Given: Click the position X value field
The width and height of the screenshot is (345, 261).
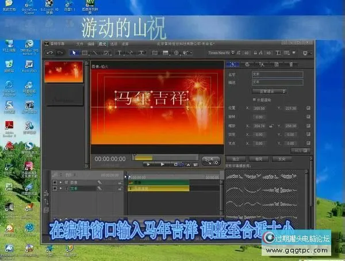Looking at the screenshot, I should click(x=259, y=108).
